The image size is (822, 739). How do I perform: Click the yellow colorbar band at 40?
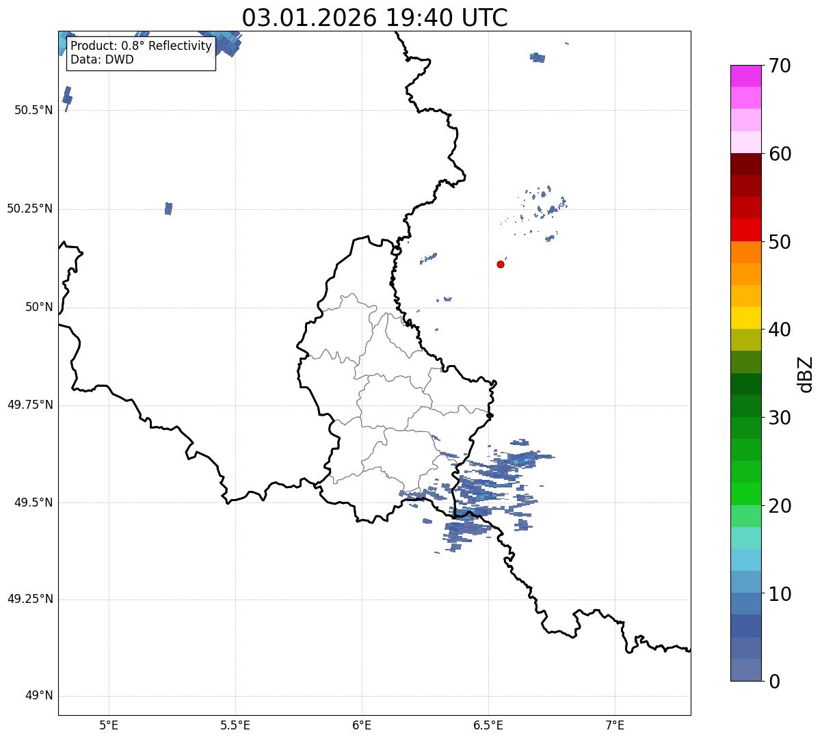tap(745, 318)
